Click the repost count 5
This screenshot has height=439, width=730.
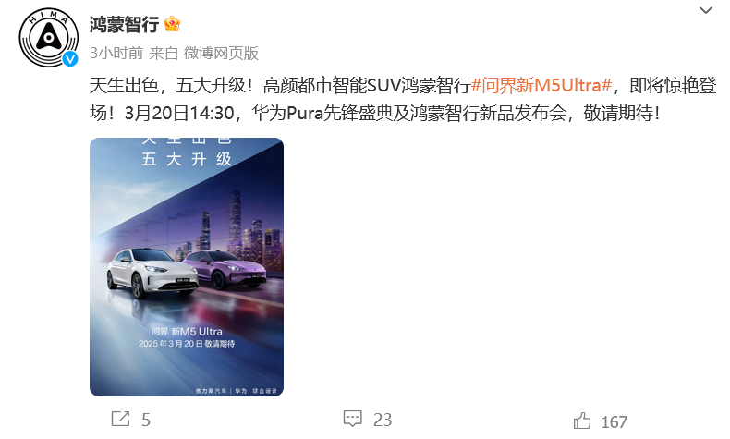146,420
